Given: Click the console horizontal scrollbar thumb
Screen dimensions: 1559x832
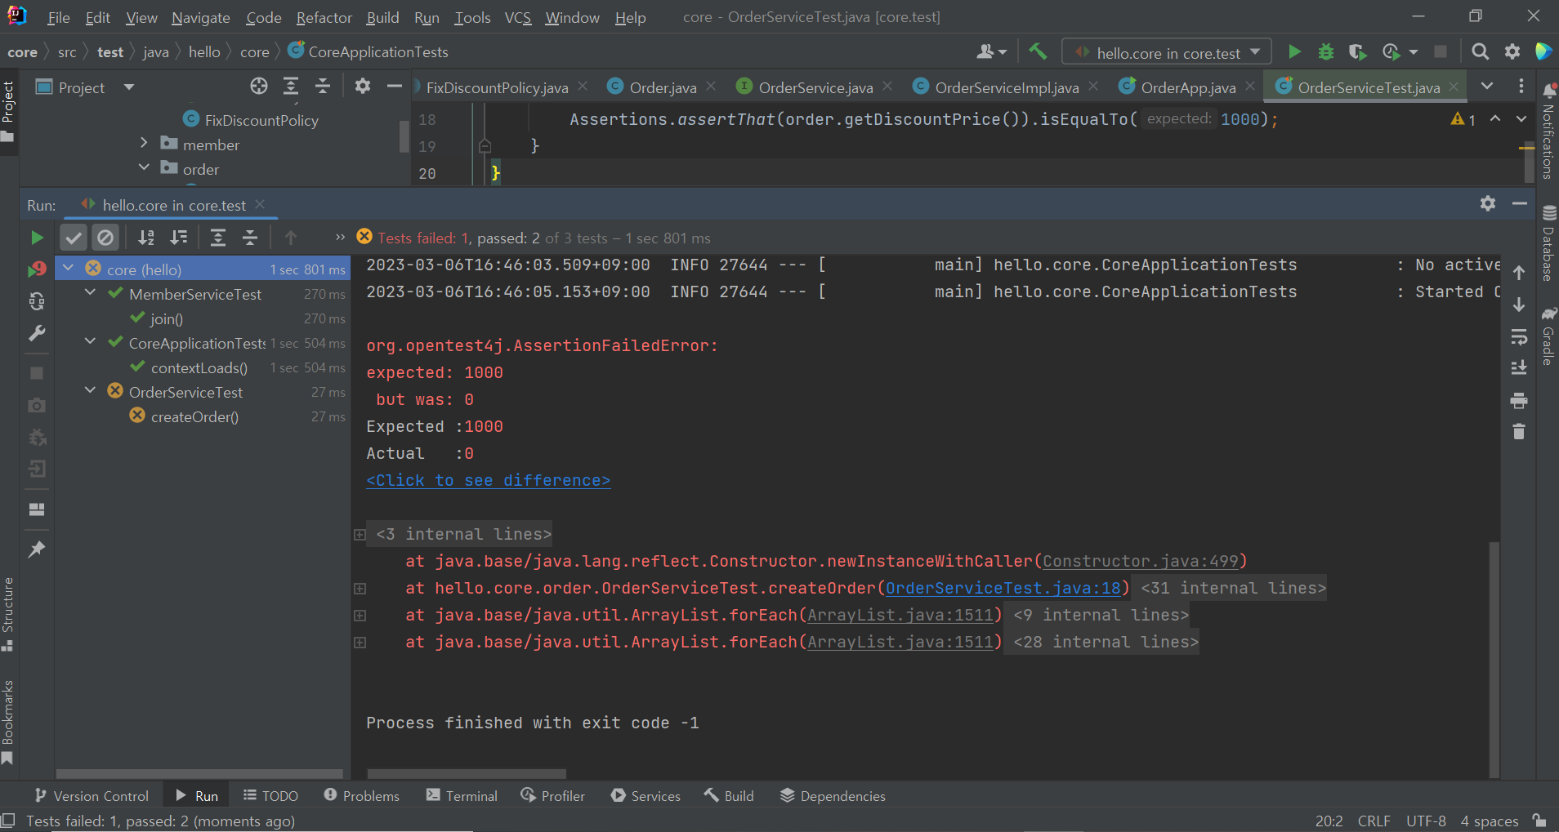Looking at the screenshot, I should coord(467,773).
